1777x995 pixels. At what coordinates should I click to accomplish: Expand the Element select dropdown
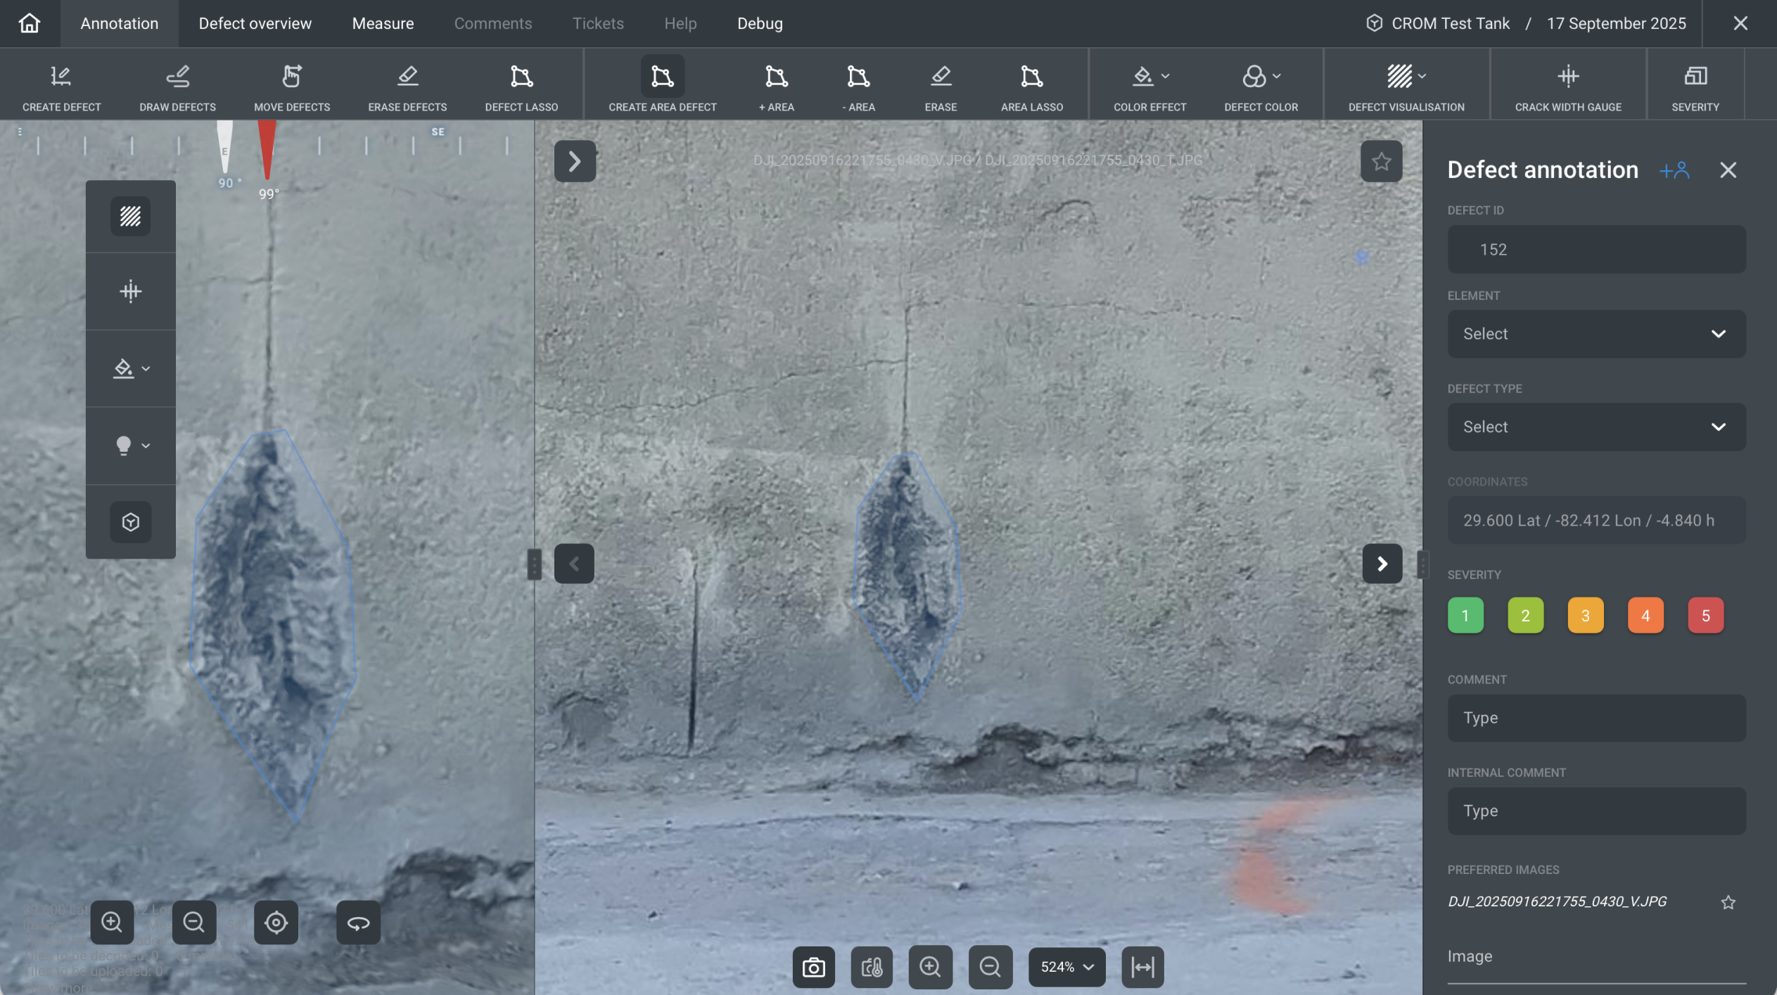tap(1596, 334)
